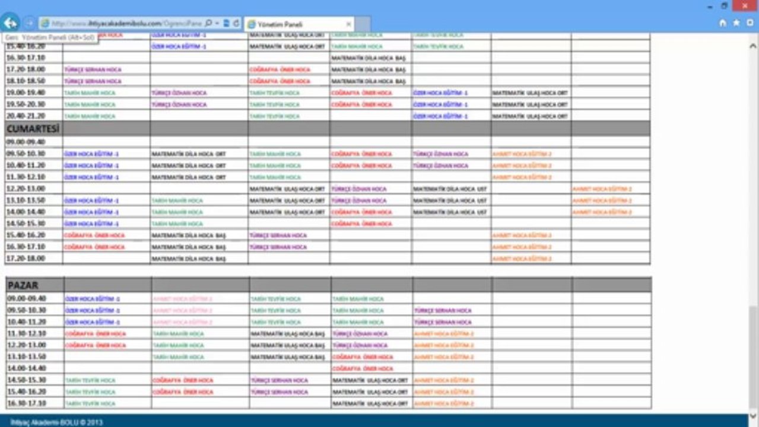Image resolution: width=759 pixels, height=427 pixels.
Task: Open the address bar autocomplete dropdown arrow
Action: point(217,24)
